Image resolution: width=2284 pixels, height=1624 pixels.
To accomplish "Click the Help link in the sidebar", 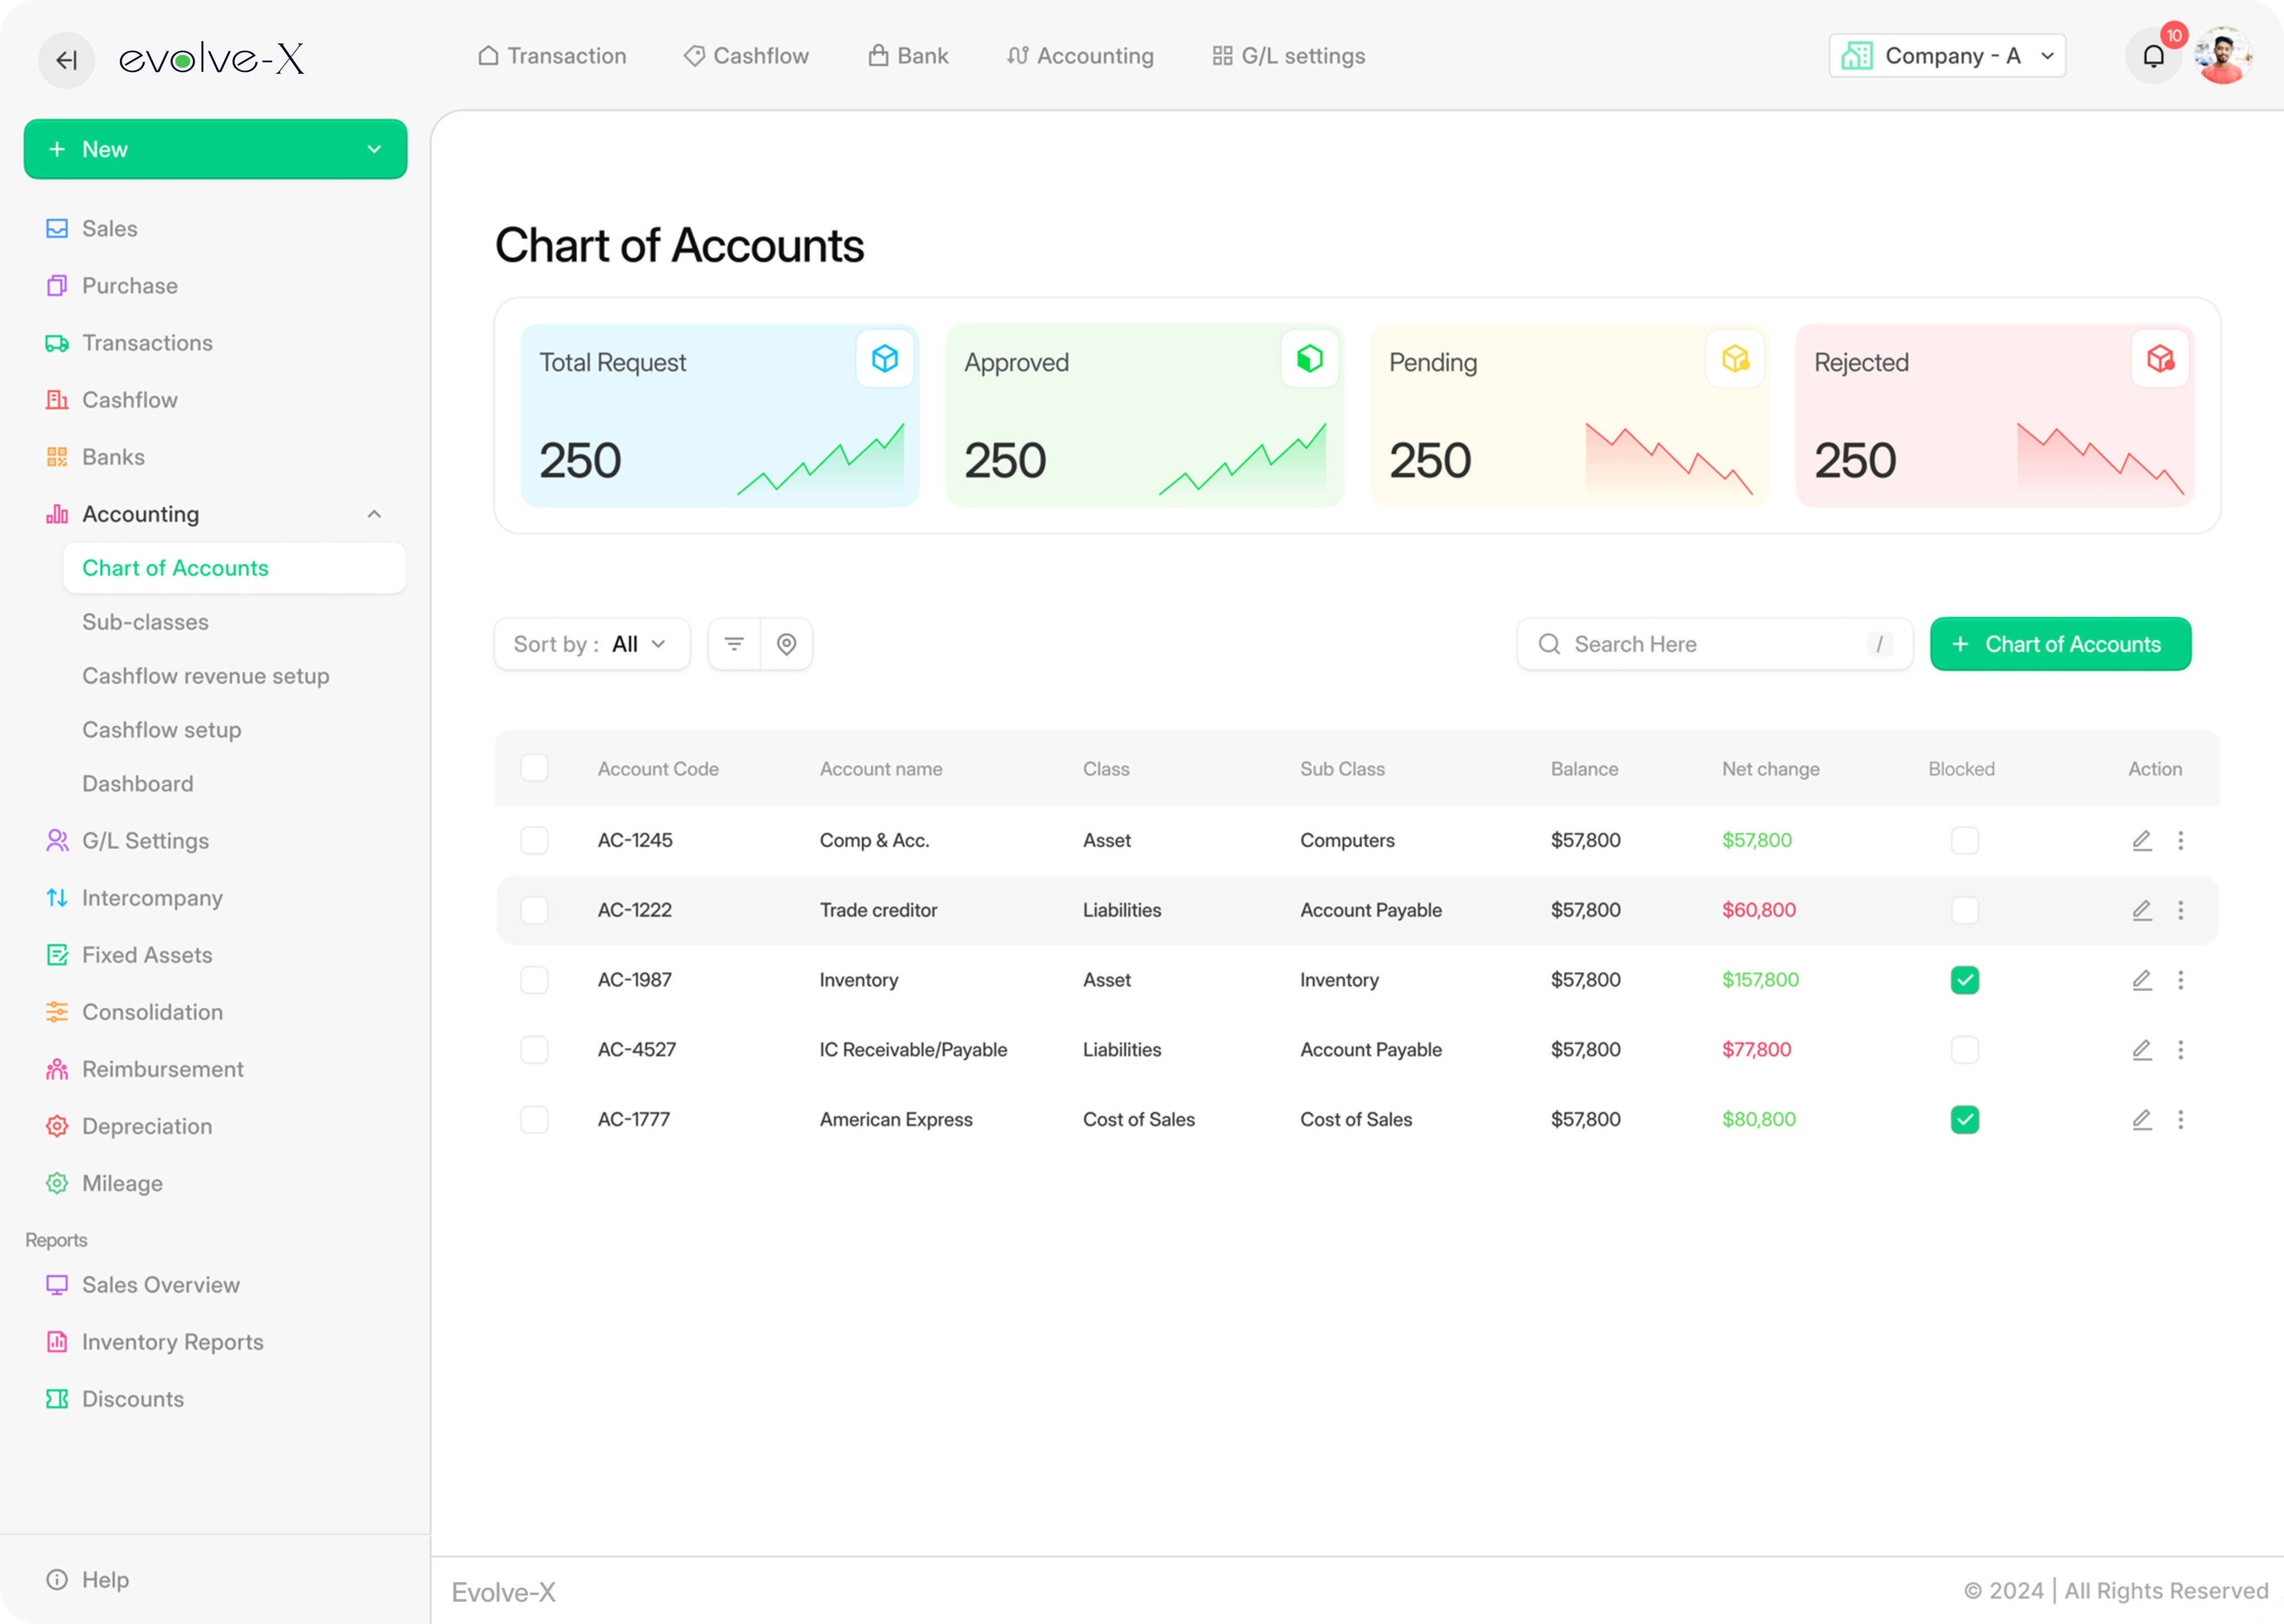I will (x=104, y=1579).
